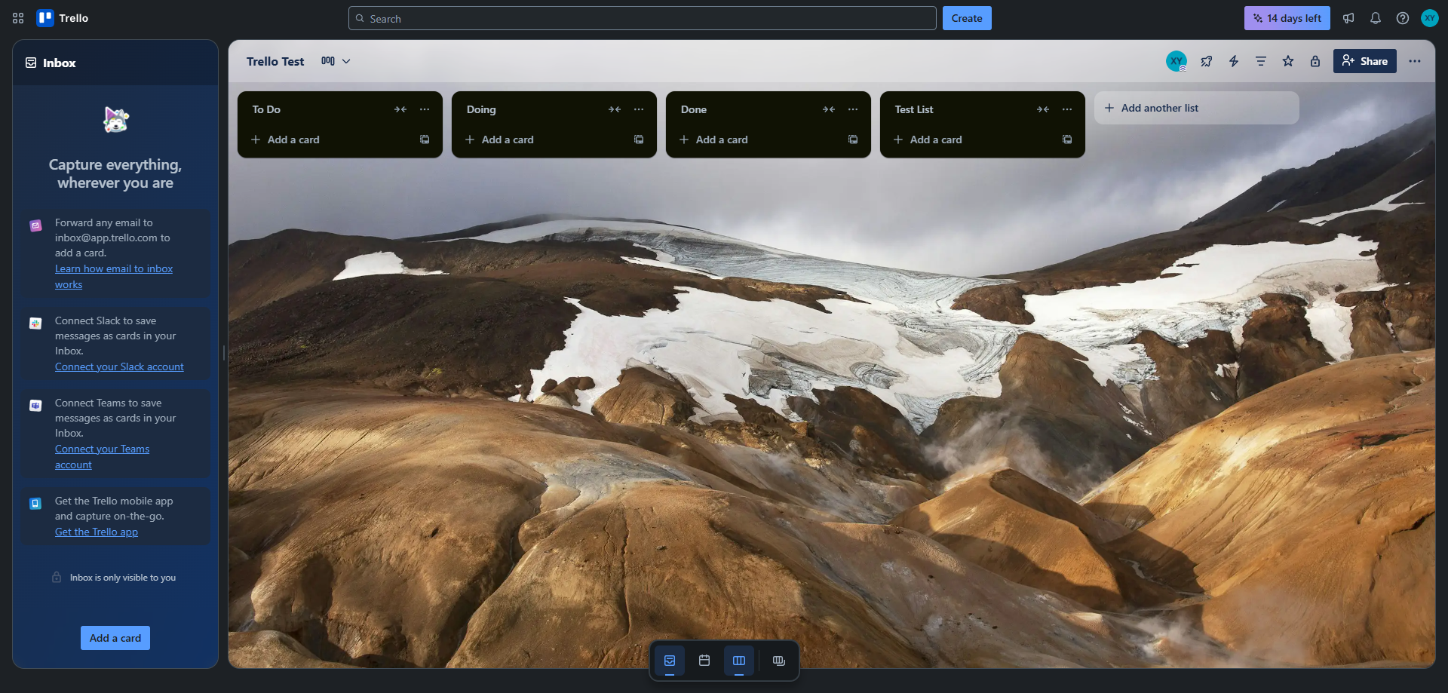Click Connect your Teams account link
This screenshot has height=693, width=1448.
click(103, 456)
